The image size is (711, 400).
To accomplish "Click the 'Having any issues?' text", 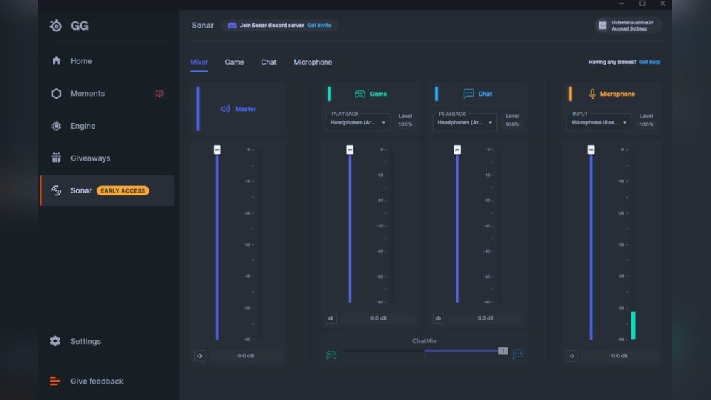I will pyautogui.click(x=612, y=62).
